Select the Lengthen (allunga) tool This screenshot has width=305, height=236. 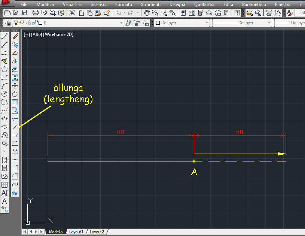pos(15,127)
